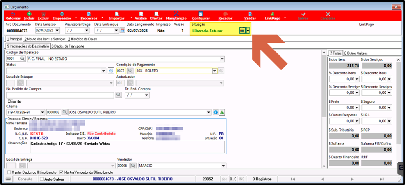Go to first record navigation button
The image size is (405, 185).
(x=293, y=179)
